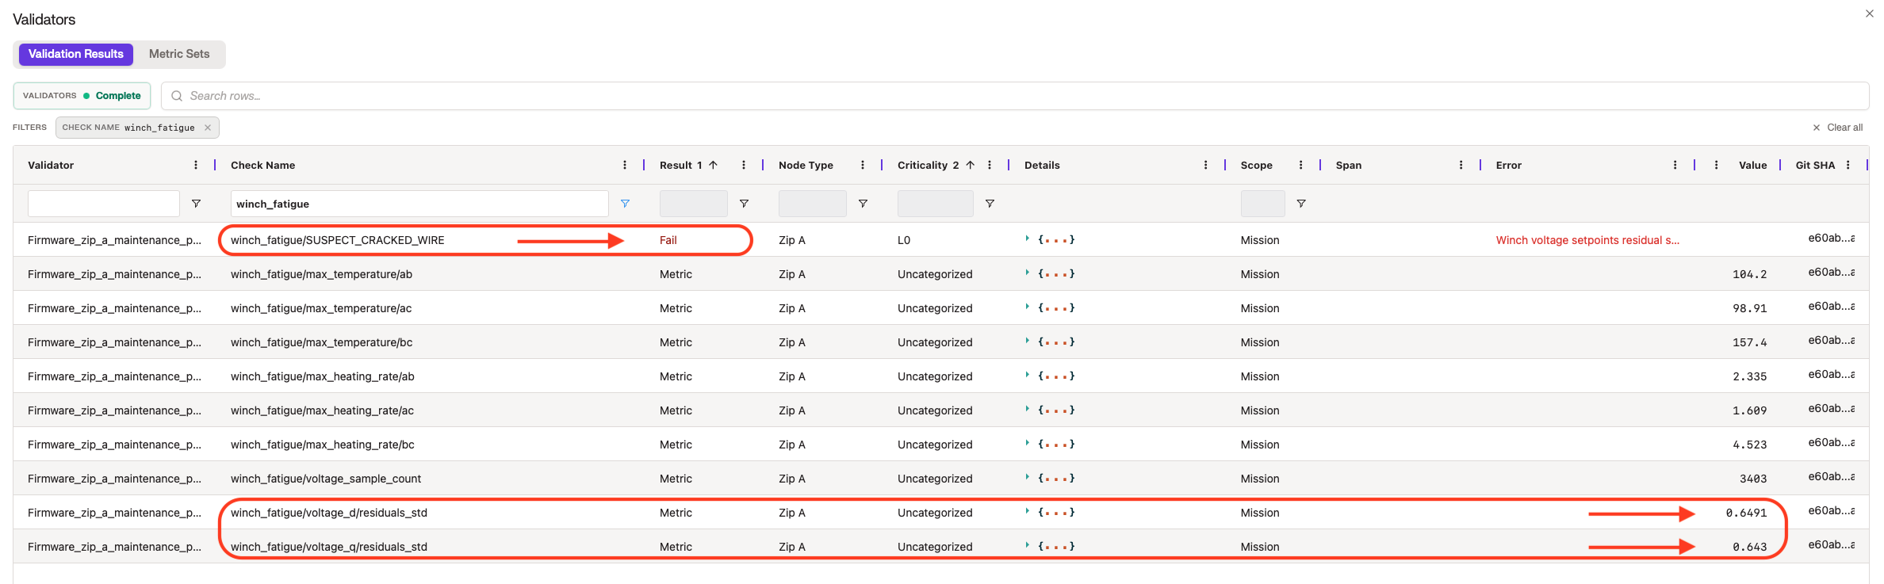Open the Error column menu
The image size is (1884, 584).
pyautogui.click(x=1675, y=165)
